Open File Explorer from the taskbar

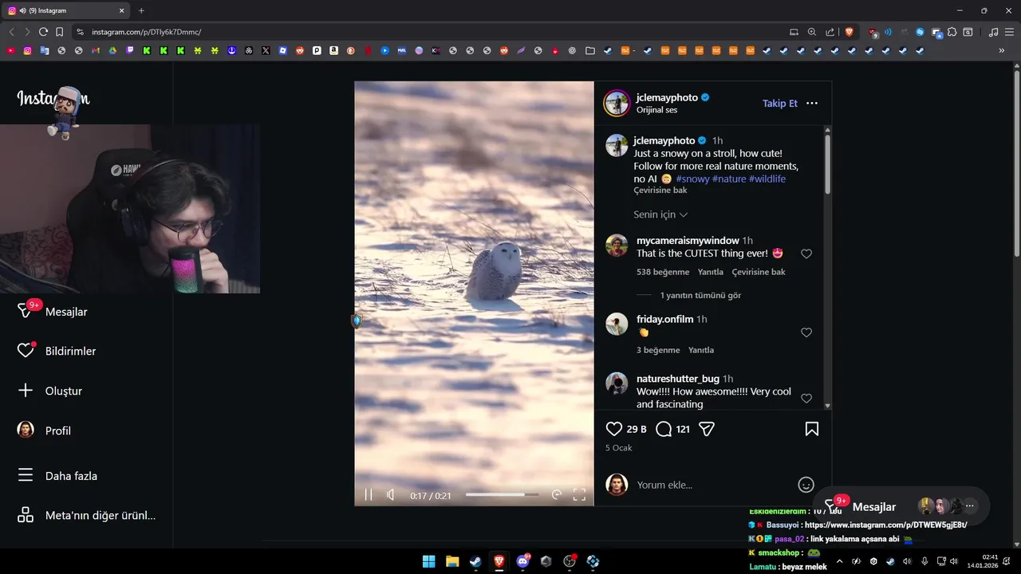click(452, 561)
